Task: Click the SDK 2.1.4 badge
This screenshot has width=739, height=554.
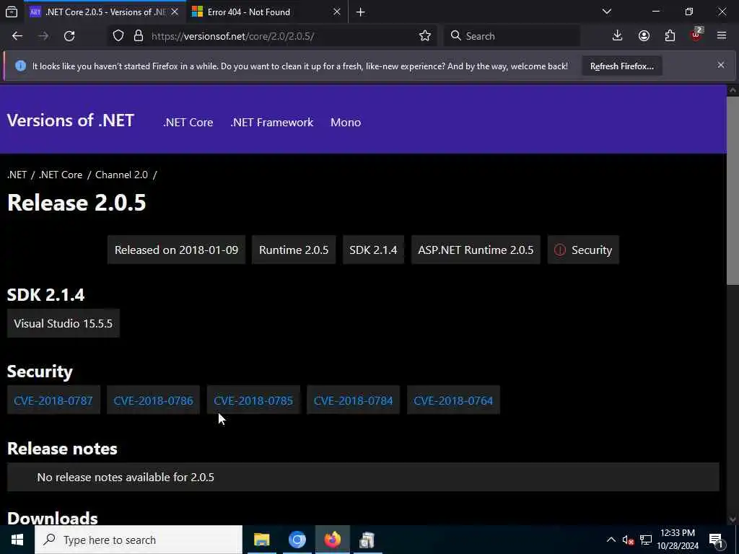Action: tap(373, 250)
